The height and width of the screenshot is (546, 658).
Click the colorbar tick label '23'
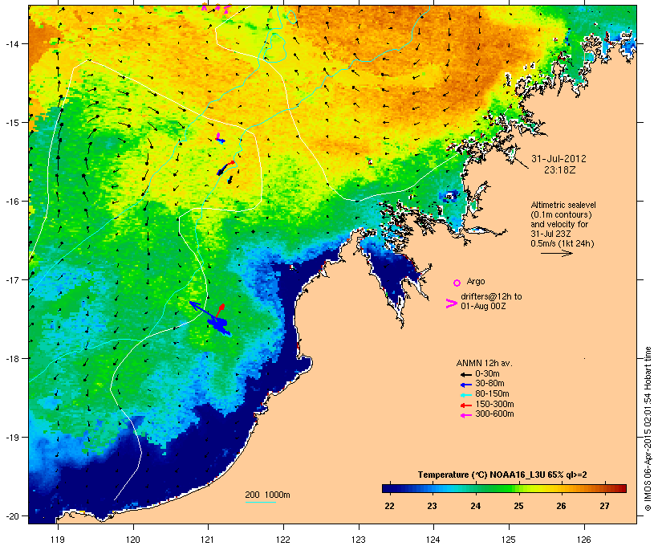pyautogui.click(x=433, y=506)
